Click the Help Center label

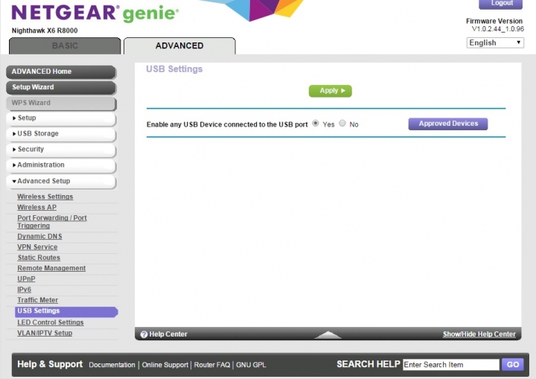168,334
